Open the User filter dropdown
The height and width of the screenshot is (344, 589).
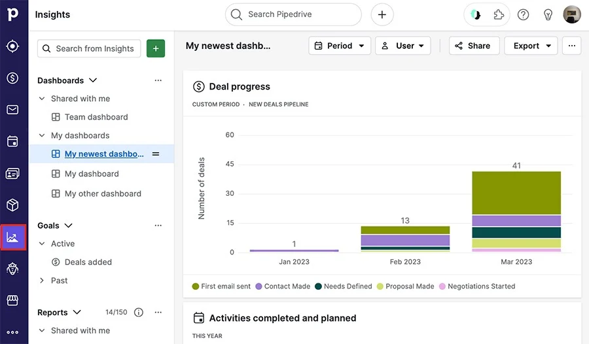404,46
